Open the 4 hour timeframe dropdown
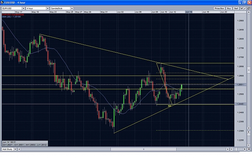The image size is (252, 158). [48, 8]
